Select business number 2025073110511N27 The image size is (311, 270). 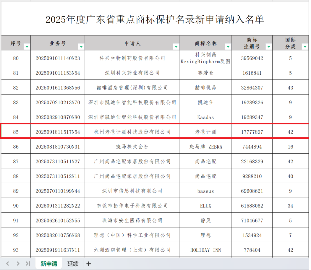[x=58, y=161]
